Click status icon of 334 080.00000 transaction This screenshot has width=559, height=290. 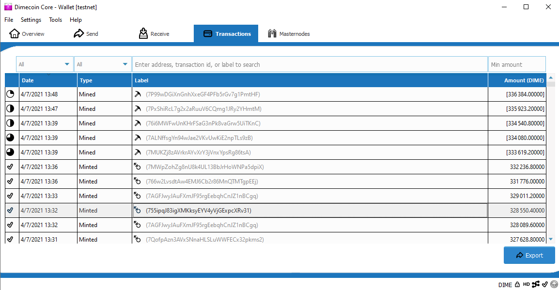(x=10, y=137)
